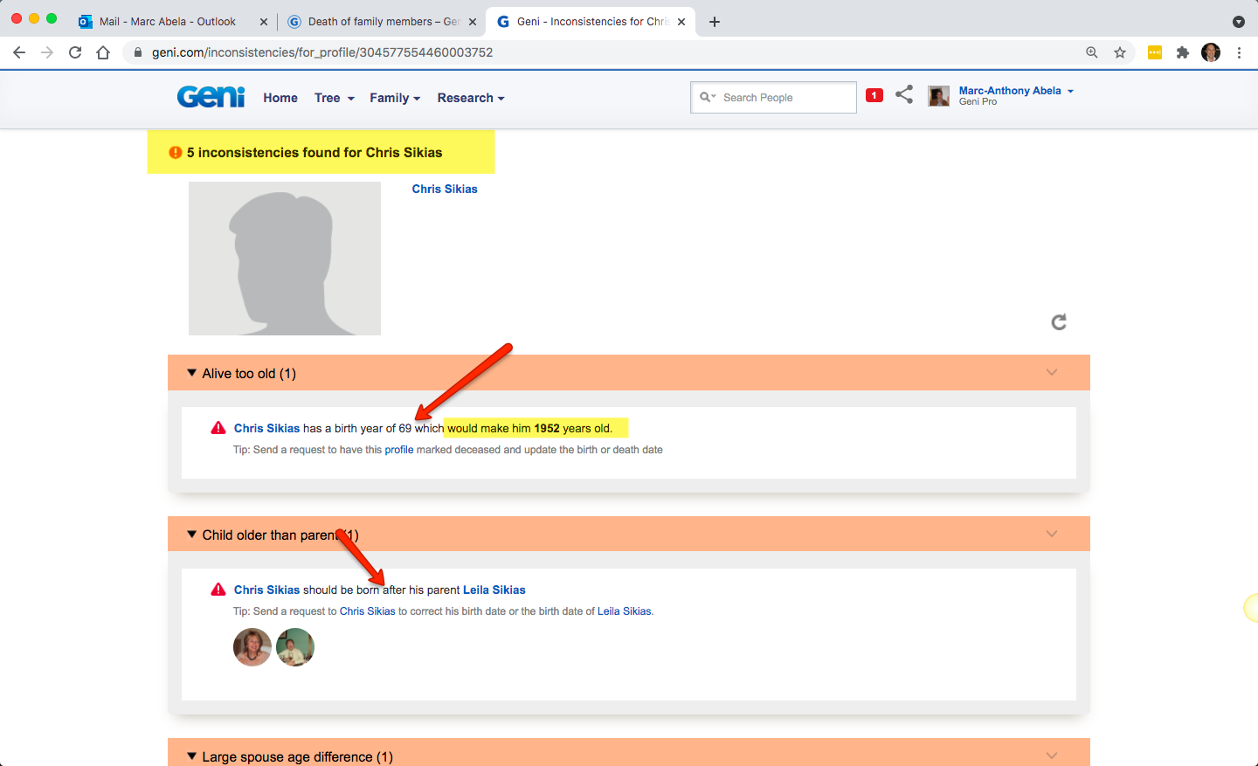The image size is (1258, 766).
Task: Open the Leila Sikias profile link
Action: click(494, 590)
